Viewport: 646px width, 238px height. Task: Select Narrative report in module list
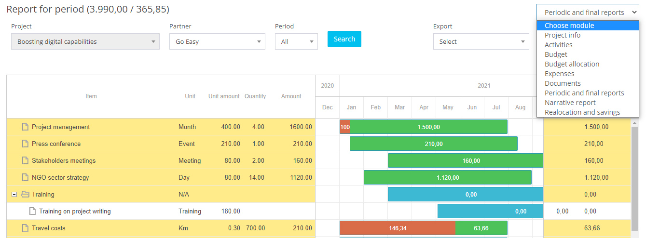point(570,103)
